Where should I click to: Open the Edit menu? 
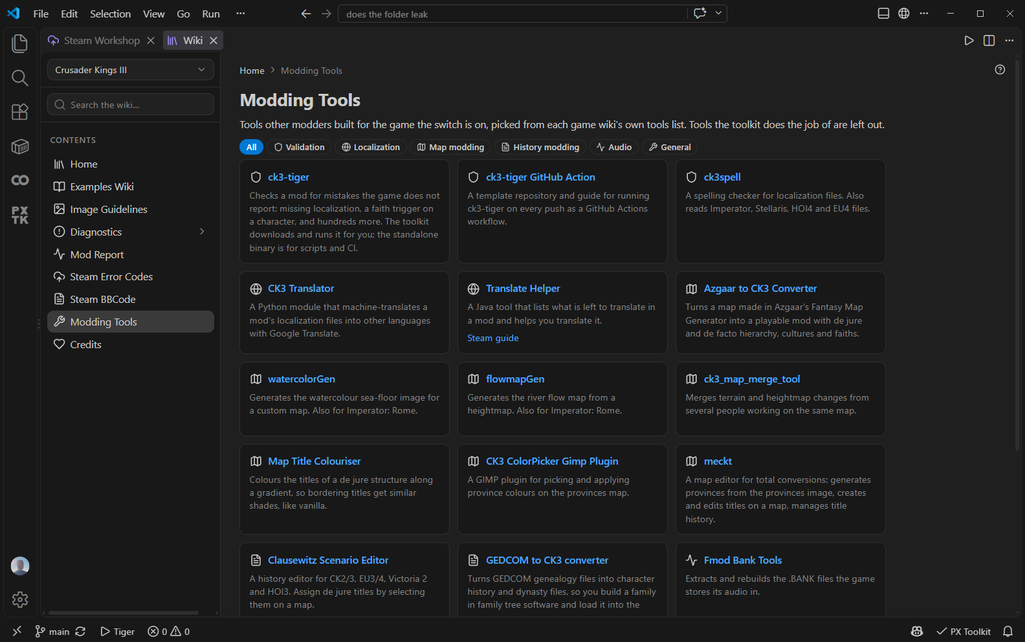tap(69, 14)
